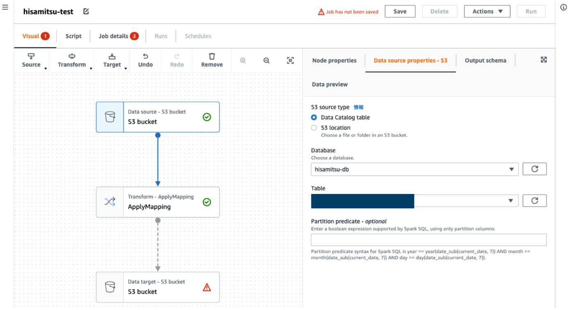Image resolution: width=574 pixels, height=310 pixels.
Task: Switch to the Node properties tab
Action: [334, 60]
